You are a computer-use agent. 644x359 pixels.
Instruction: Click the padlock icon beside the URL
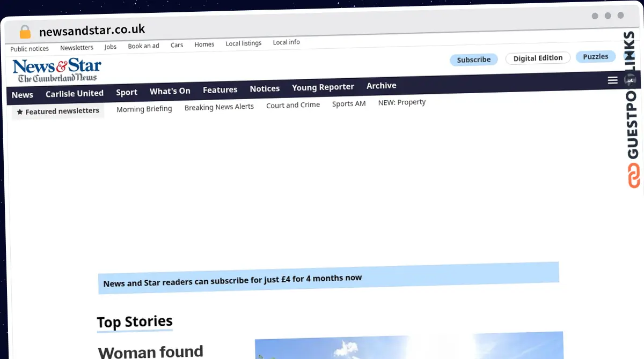[25, 32]
